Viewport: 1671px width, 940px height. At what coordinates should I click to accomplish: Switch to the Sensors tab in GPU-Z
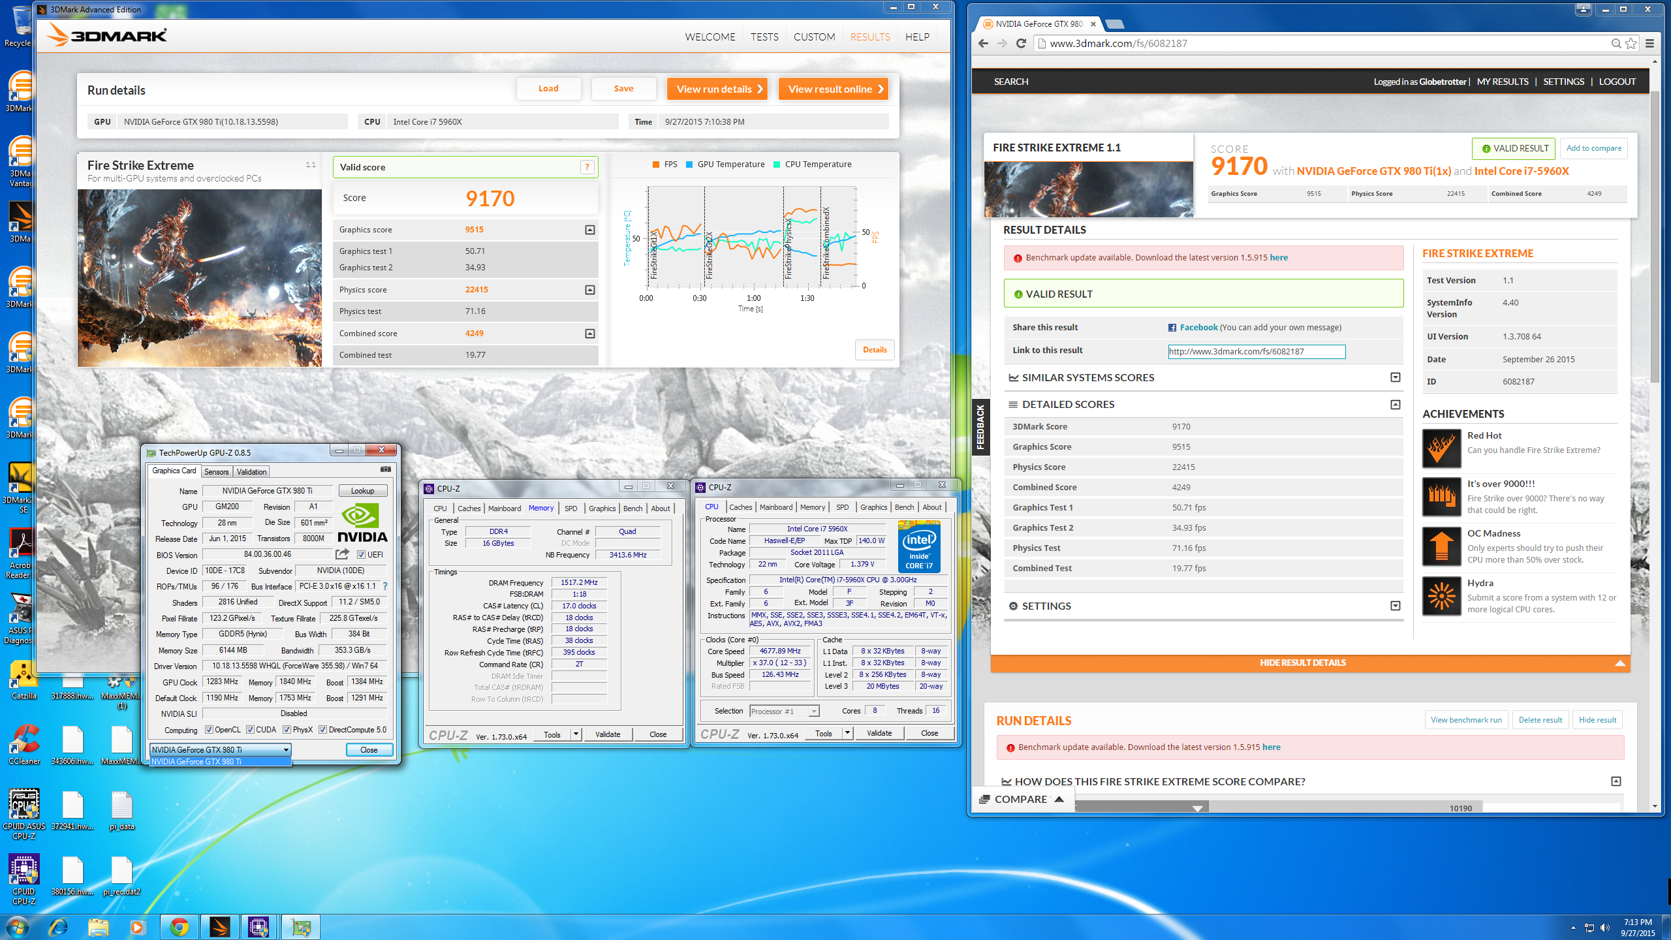[x=216, y=472]
